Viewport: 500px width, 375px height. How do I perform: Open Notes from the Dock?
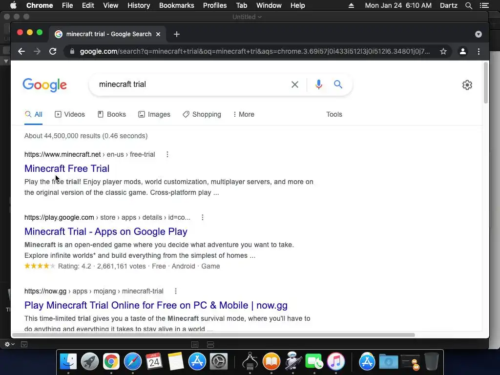176,362
